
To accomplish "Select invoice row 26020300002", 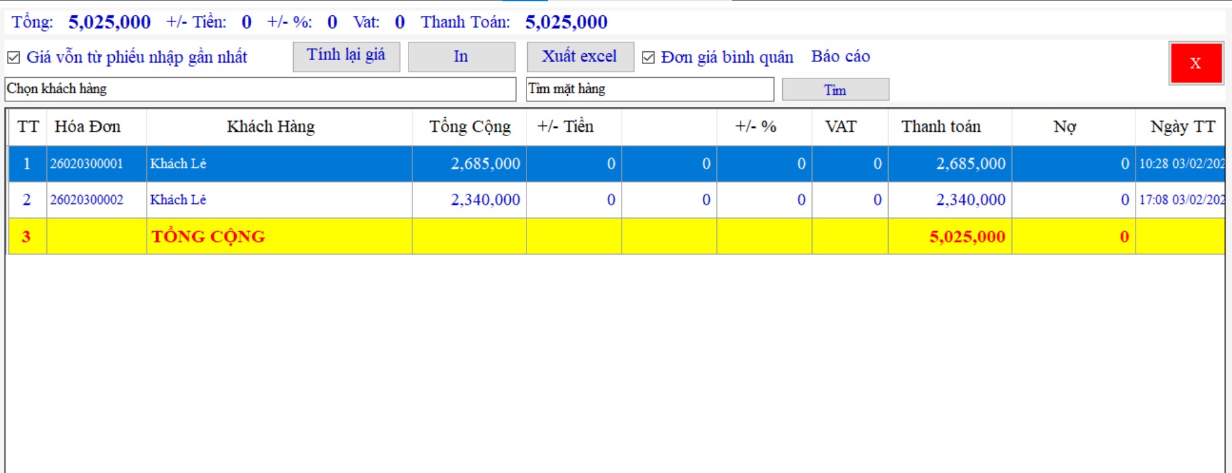I will [87, 200].
